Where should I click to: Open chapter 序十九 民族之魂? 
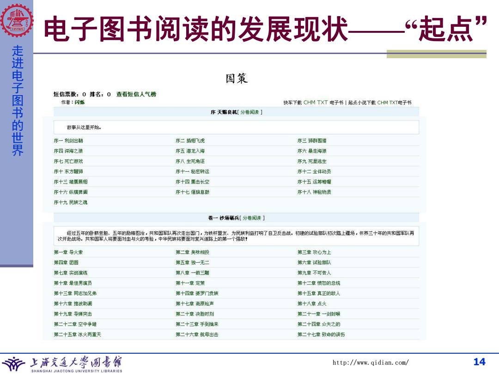coord(70,202)
